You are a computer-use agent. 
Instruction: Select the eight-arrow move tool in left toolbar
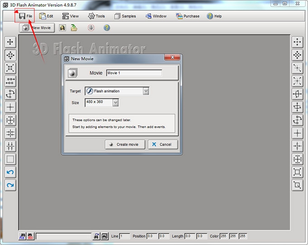(x=10, y=55)
